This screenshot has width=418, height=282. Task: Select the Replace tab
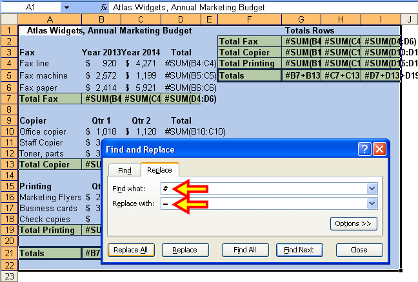click(160, 170)
